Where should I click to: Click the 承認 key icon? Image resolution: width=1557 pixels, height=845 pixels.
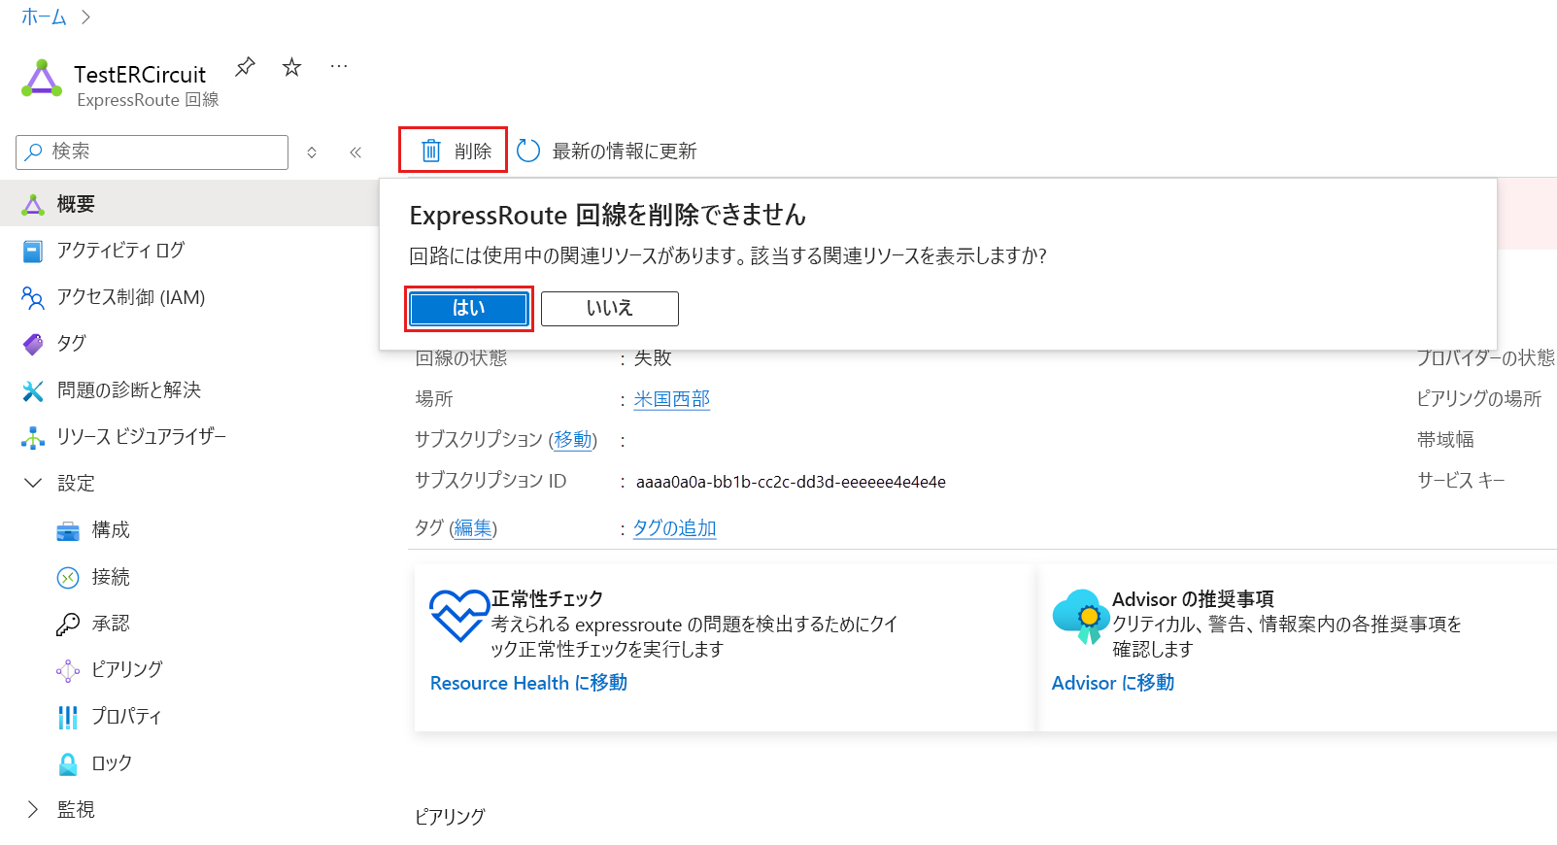(x=68, y=624)
